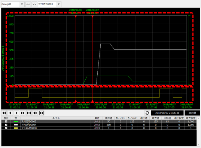Viewport: 201px width, 148px height.
Task: Uncheck display box for アナログD0003
Action: click(x=6, y=121)
